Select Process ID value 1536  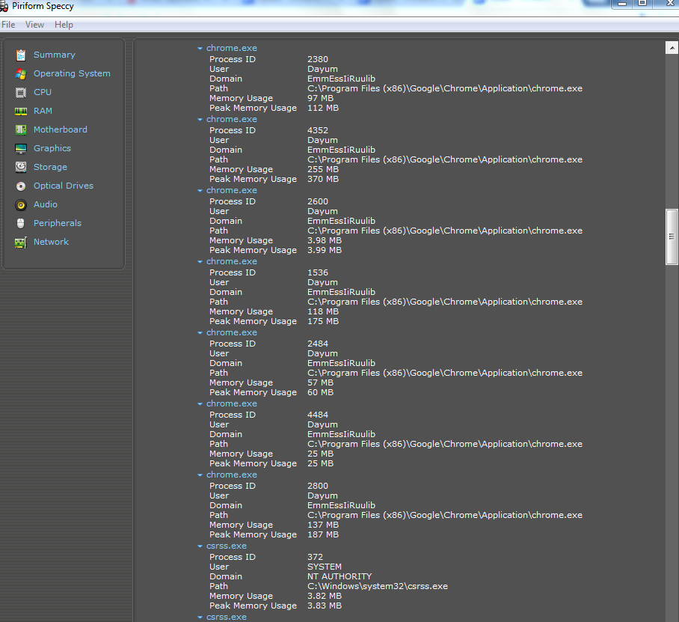pyautogui.click(x=318, y=272)
